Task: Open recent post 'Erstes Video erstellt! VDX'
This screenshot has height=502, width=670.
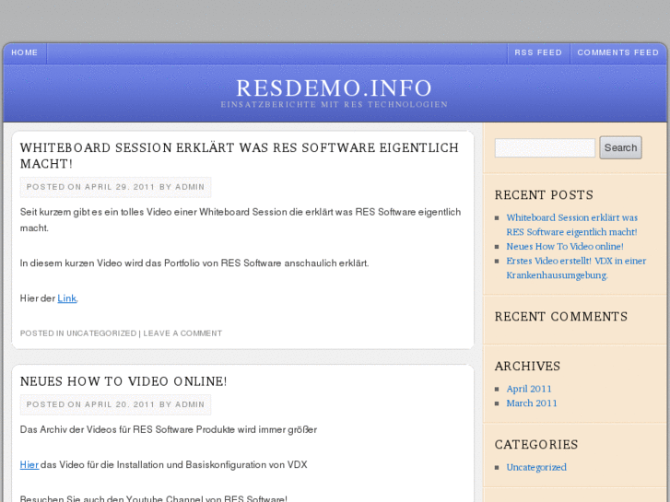Action: point(576,268)
